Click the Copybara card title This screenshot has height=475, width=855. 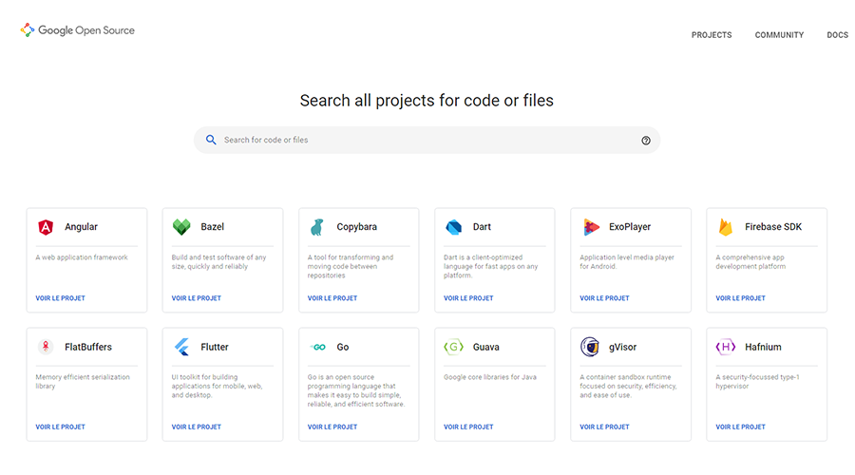pyautogui.click(x=356, y=227)
